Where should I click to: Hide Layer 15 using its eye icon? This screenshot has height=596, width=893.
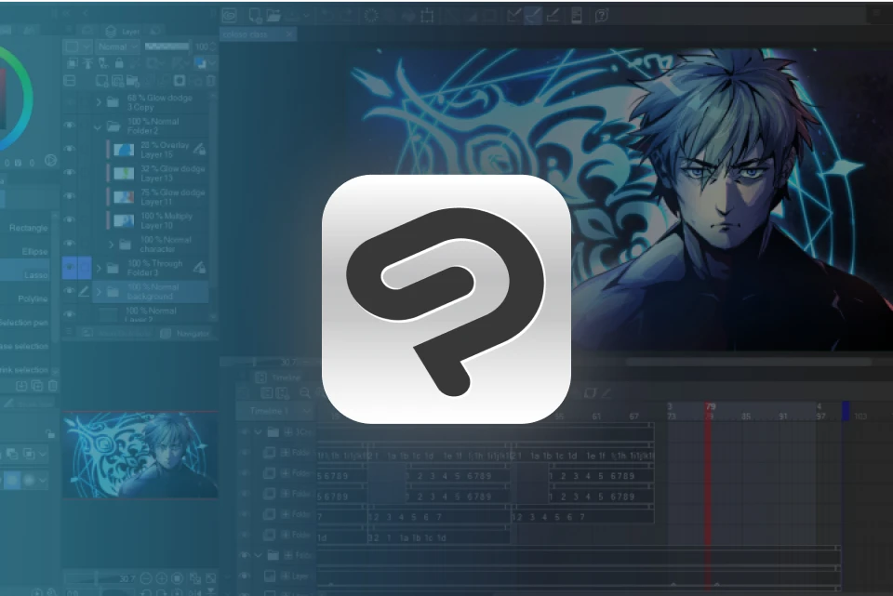[x=70, y=149]
